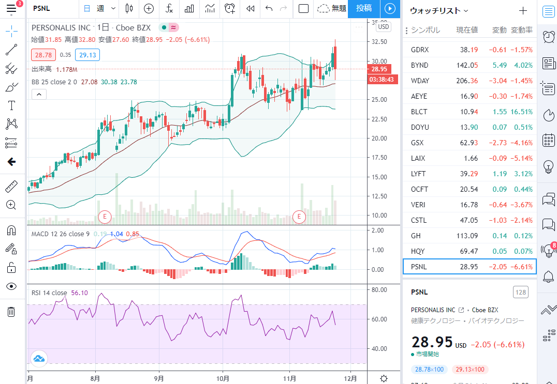This screenshot has height=384, width=557.
Task: Click the 128 badge in PSNL details
Action: 520,292
